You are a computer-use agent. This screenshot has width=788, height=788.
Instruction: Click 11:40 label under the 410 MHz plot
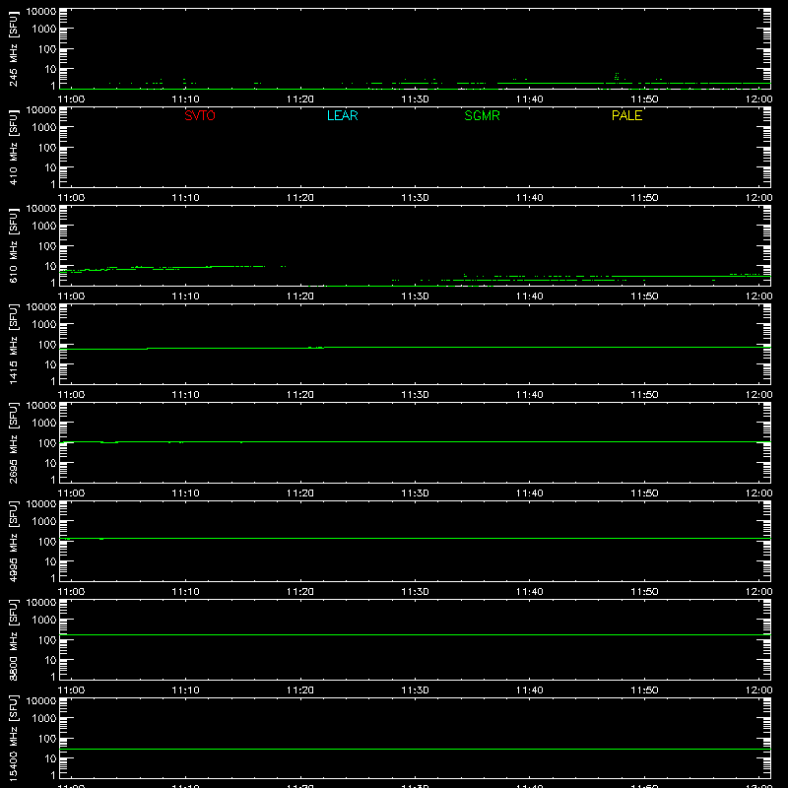pos(530,198)
